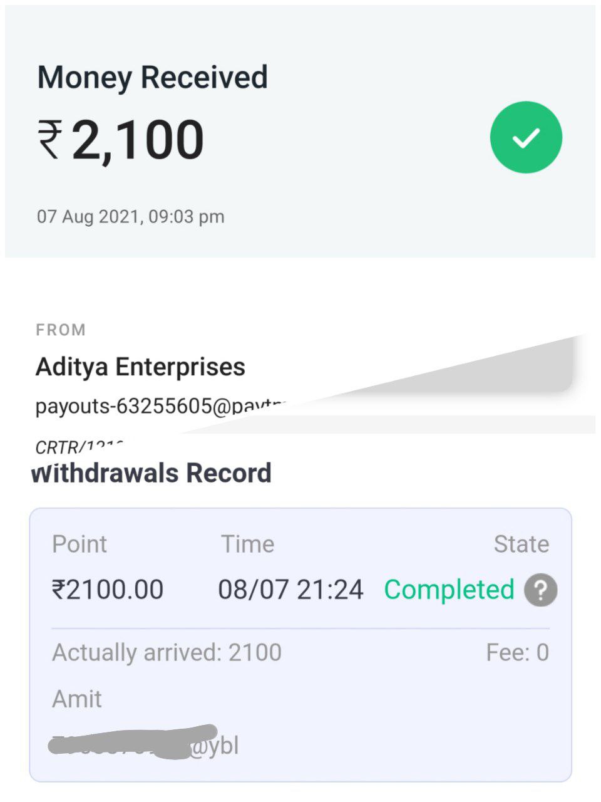This screenshot has width=601, height=802.
Task: Click the gray question mark help icon
Action: pyautogui.click(x=540, y=590)
